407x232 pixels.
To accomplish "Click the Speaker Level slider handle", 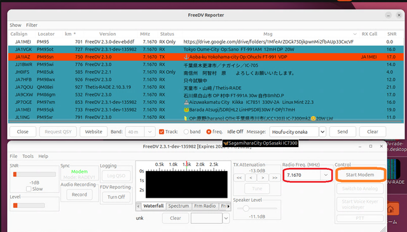I will click(246, 208).
